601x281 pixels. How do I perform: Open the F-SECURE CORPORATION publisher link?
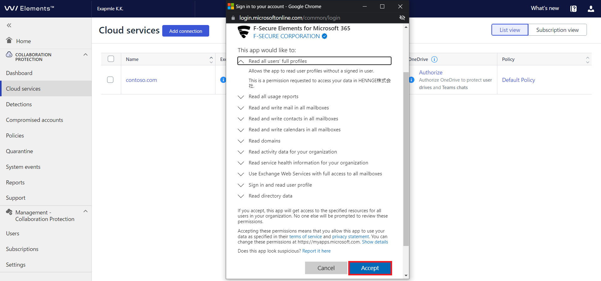287,36
